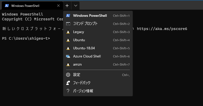Click the question mark icon

click(68, 91)
